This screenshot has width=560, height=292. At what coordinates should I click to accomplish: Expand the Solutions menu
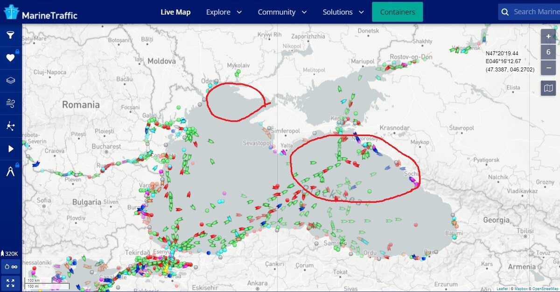[x=343, y=12]
